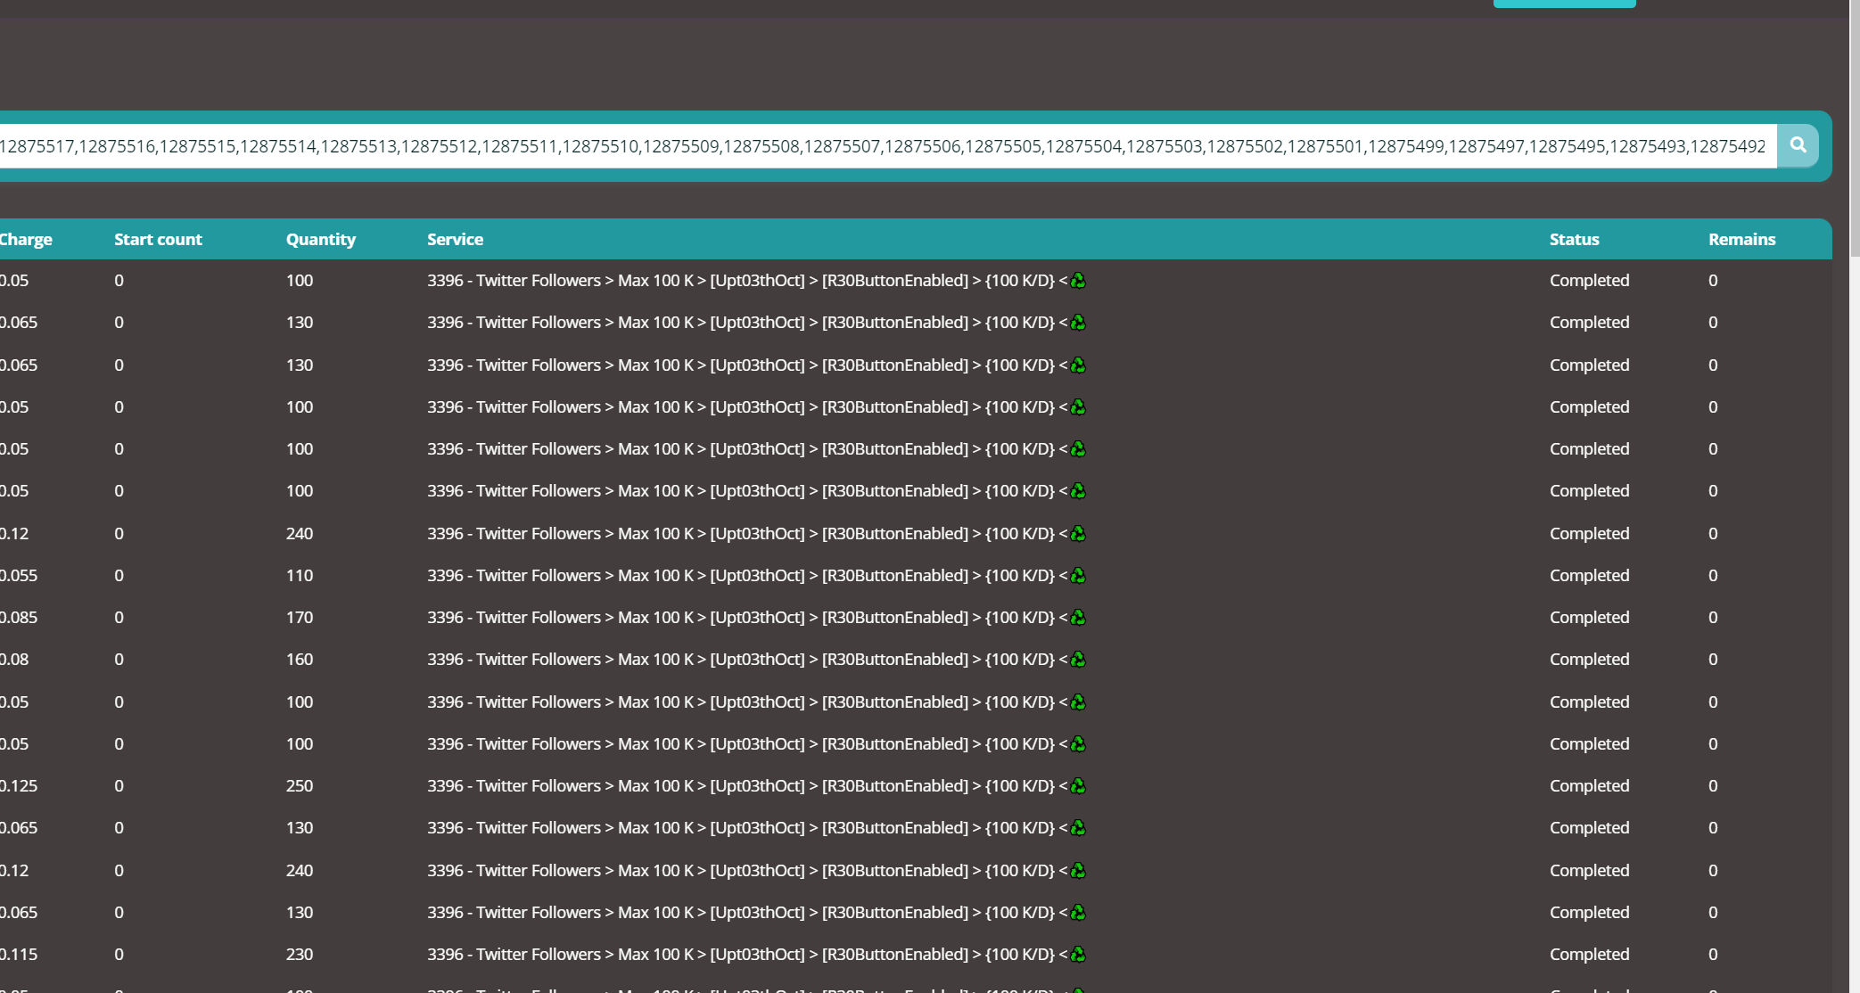The image size is (1860, 993).
Task: Click the charge value 0.125
Action: click(19, 785)
